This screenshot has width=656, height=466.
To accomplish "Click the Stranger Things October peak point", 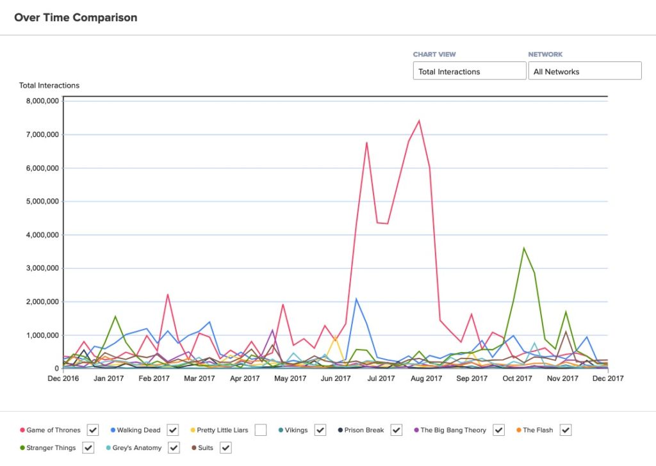I will coord(523,248).
